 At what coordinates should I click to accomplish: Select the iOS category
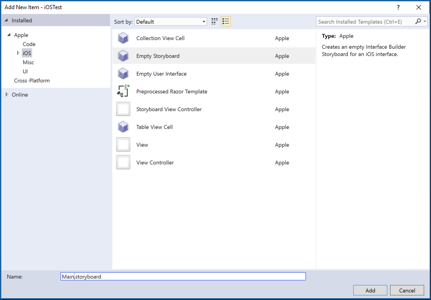(27, 53)
